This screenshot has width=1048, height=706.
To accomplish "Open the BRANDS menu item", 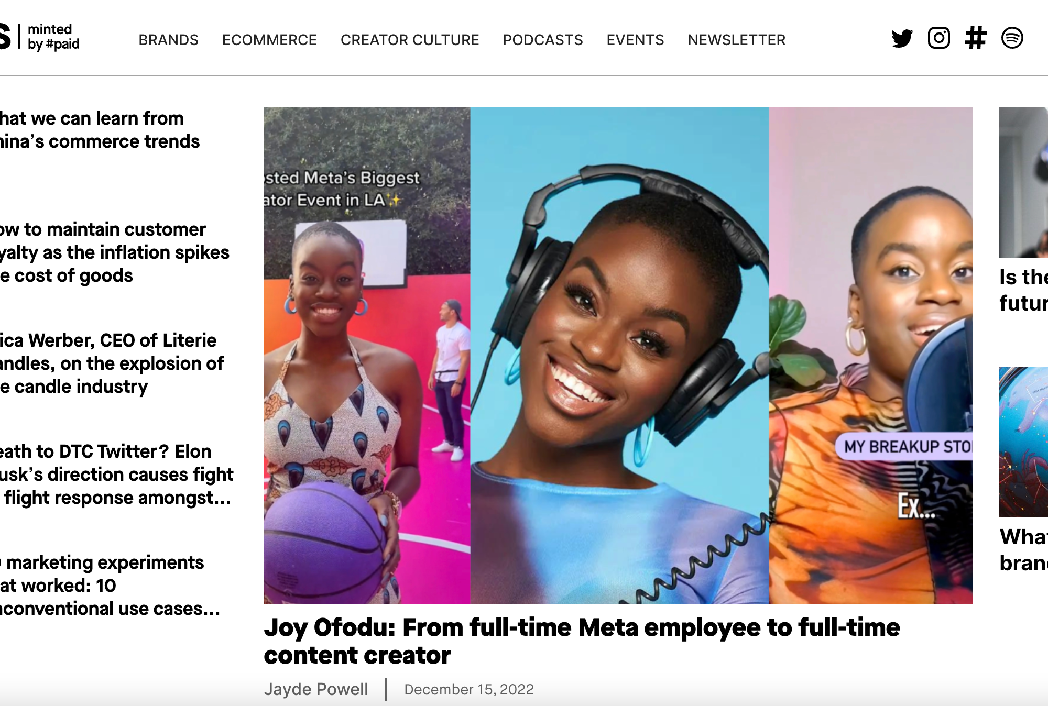I will (x=168, y=40).
